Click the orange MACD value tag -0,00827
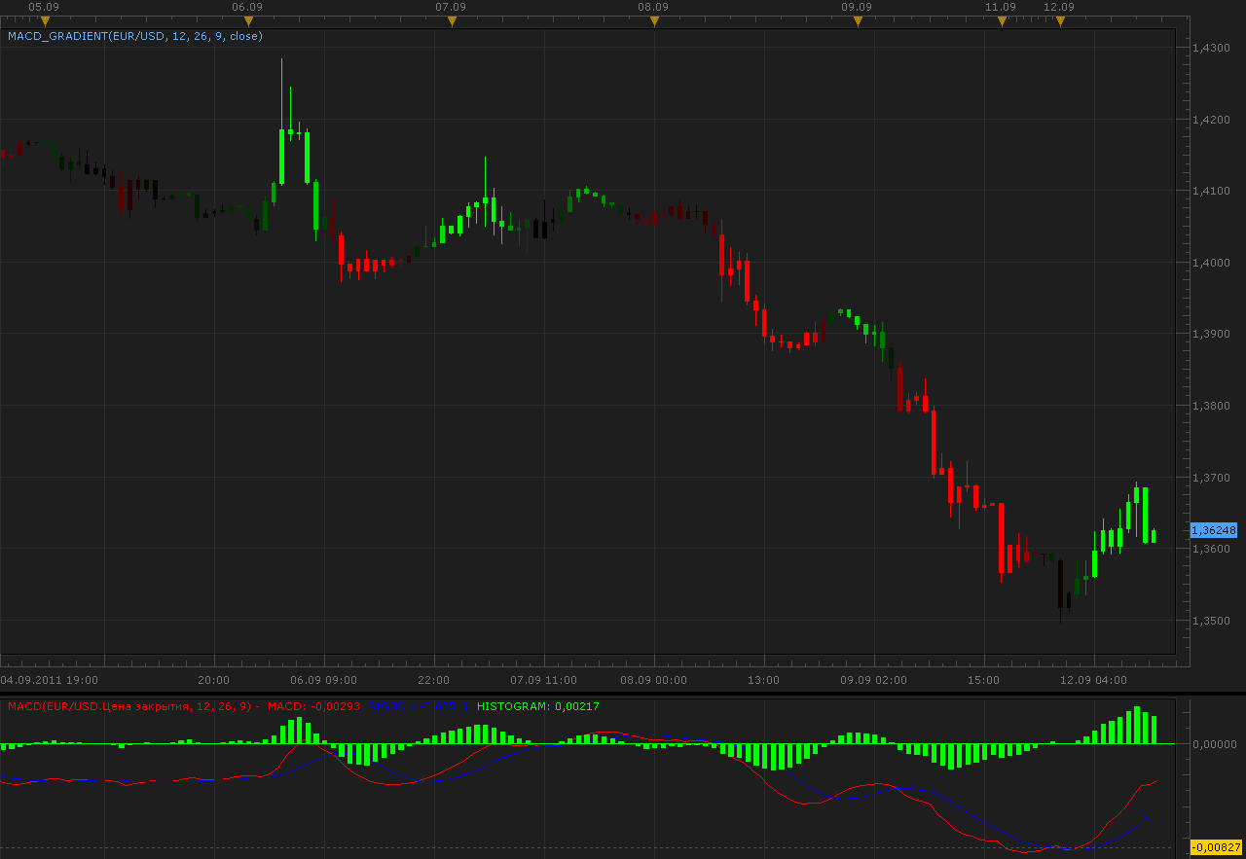The image size is (1246, 859). [1216, 847]
